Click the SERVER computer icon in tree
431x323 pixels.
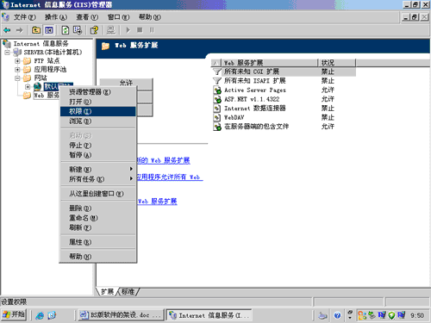[x=17, y=53]
